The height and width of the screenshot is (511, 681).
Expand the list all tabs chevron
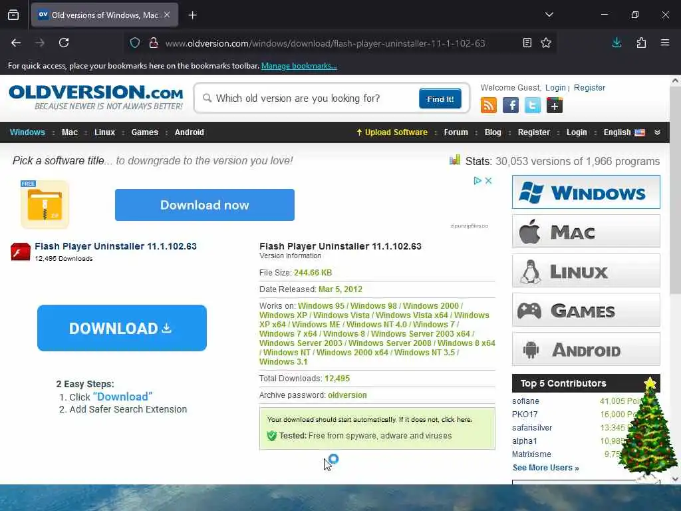[549, 15]
